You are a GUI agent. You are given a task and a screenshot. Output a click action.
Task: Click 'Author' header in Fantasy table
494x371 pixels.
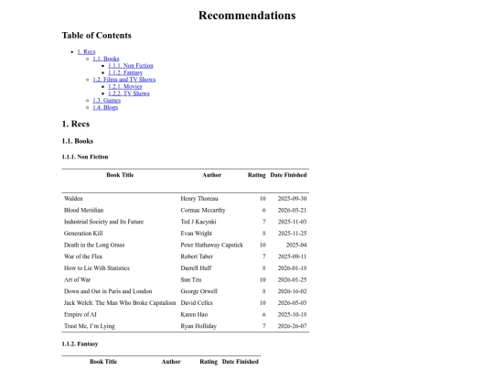(x=171, y=362)
